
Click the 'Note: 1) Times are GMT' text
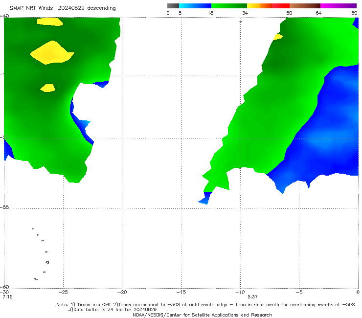click(x=84, y=305)
